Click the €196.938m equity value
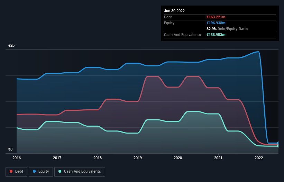The height and width of the screenshot is (182, 284). 216,23
